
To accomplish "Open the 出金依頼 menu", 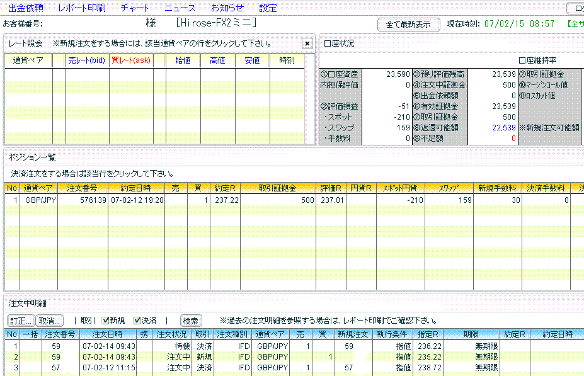I will [x=26, y=8].
